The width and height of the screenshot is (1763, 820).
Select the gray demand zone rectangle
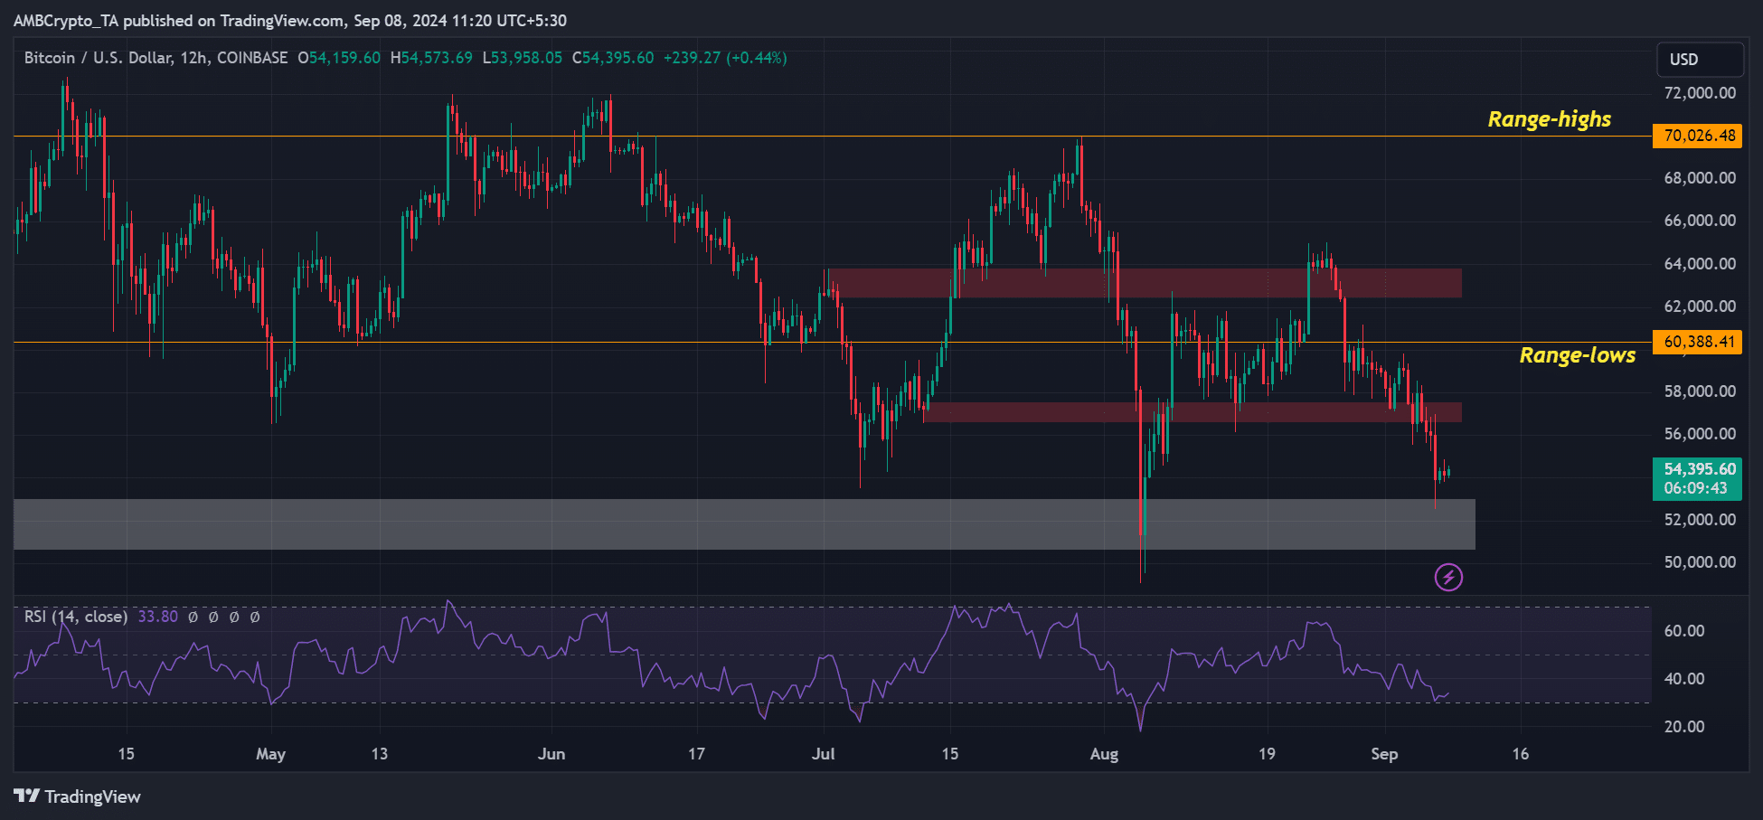click(744, 524)
